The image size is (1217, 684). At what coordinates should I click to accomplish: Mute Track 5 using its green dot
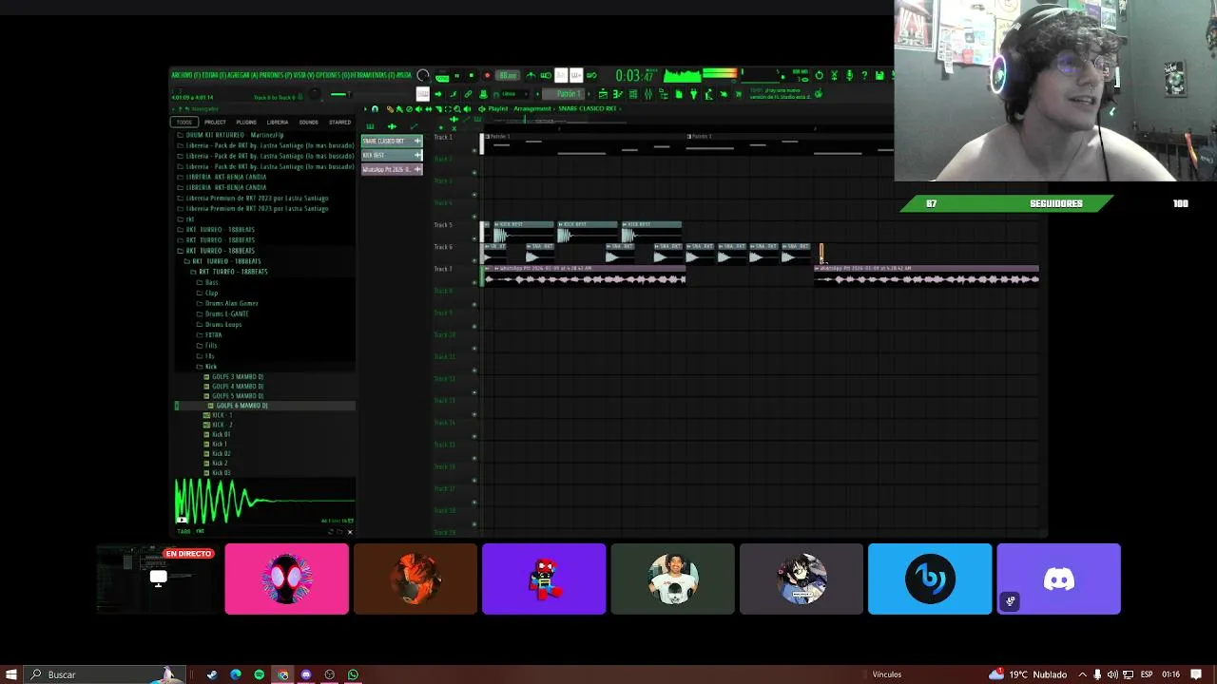click(x=474, y=238)
